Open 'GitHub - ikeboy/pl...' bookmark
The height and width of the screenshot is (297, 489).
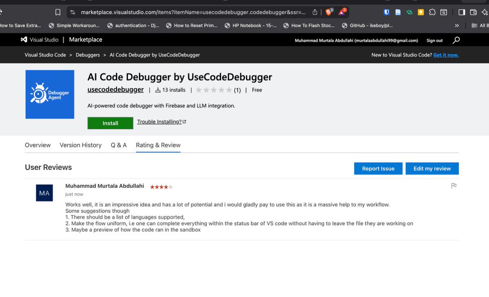coord(367,25)
